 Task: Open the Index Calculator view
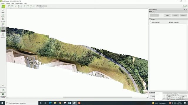pyautogui.click(x=3, y=35)
